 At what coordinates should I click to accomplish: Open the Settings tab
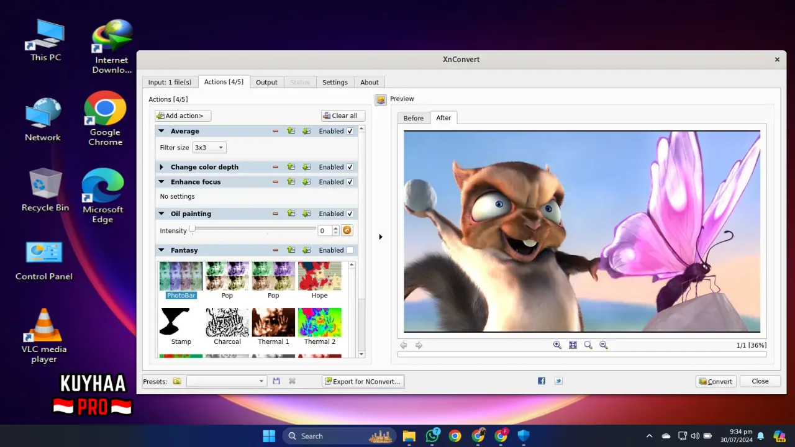coord(335,82)
